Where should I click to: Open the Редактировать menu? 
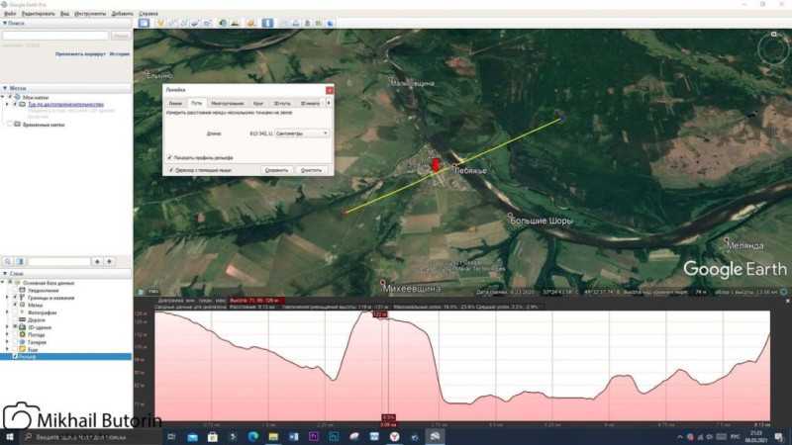pos(38,14)
